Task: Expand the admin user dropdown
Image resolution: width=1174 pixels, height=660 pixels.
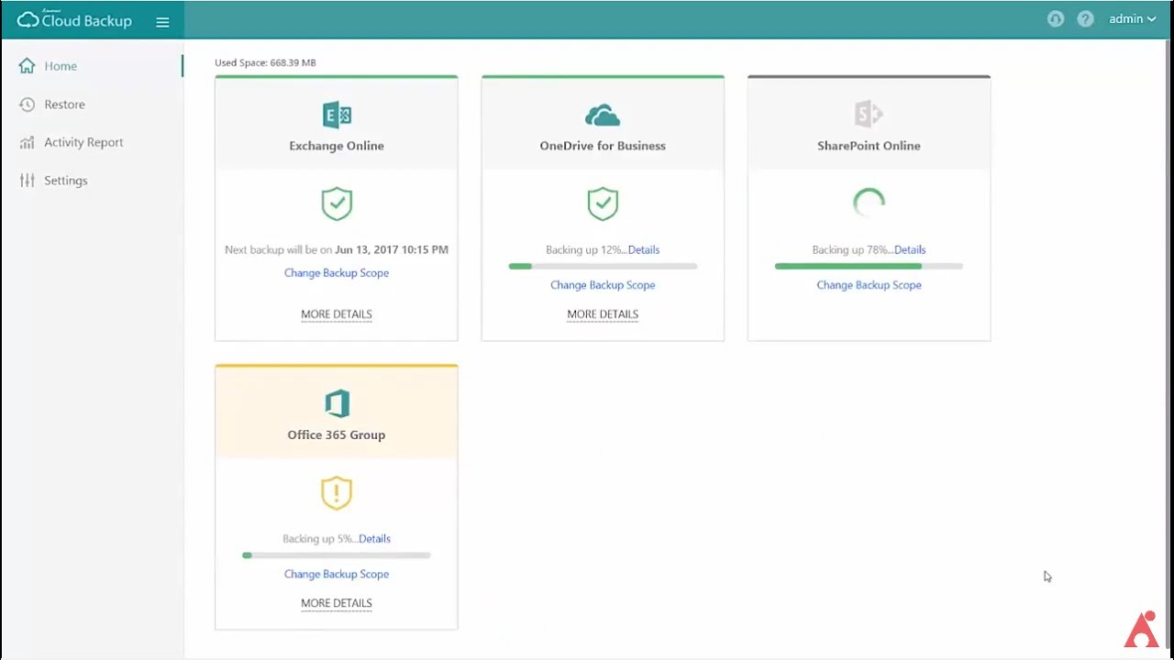Action: [1132, 19]
